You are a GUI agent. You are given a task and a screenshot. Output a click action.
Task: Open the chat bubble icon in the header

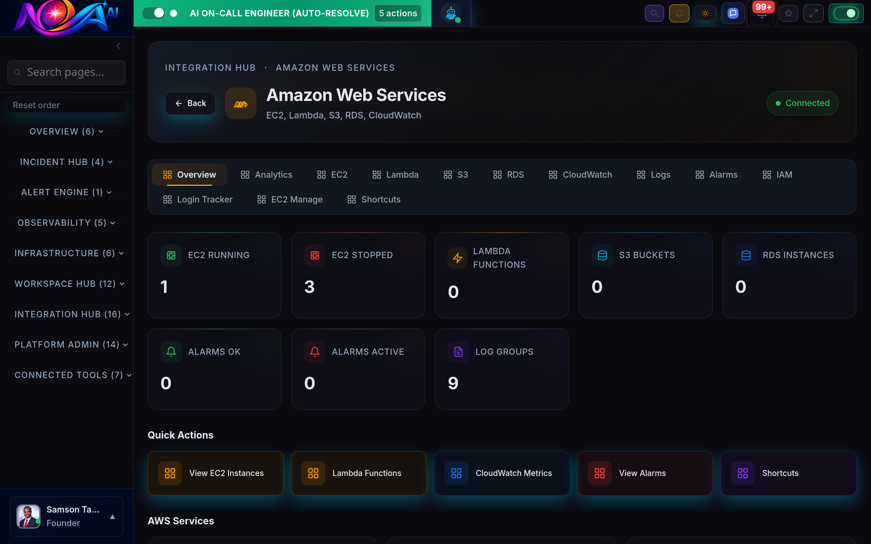733,13
